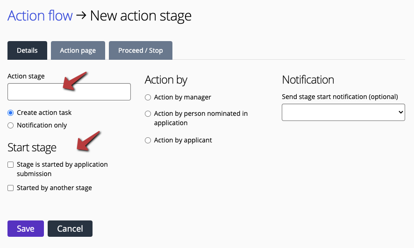Save the new action stage

click(26, 228)
